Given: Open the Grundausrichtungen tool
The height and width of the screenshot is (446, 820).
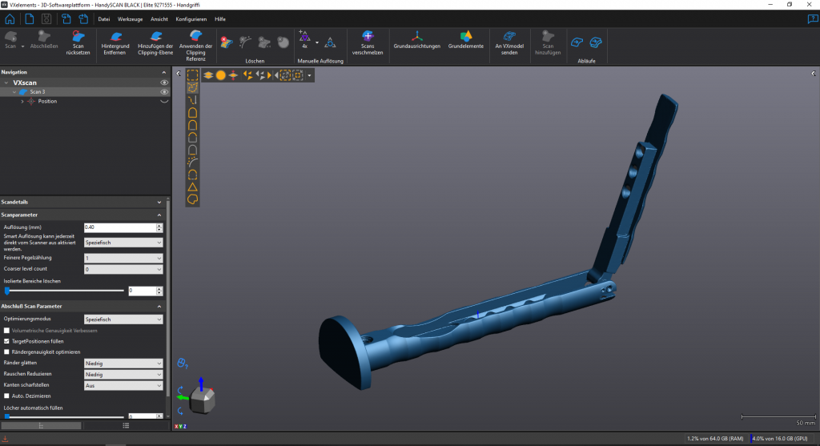Looking at the screenshot, I should tap(416, 36).
